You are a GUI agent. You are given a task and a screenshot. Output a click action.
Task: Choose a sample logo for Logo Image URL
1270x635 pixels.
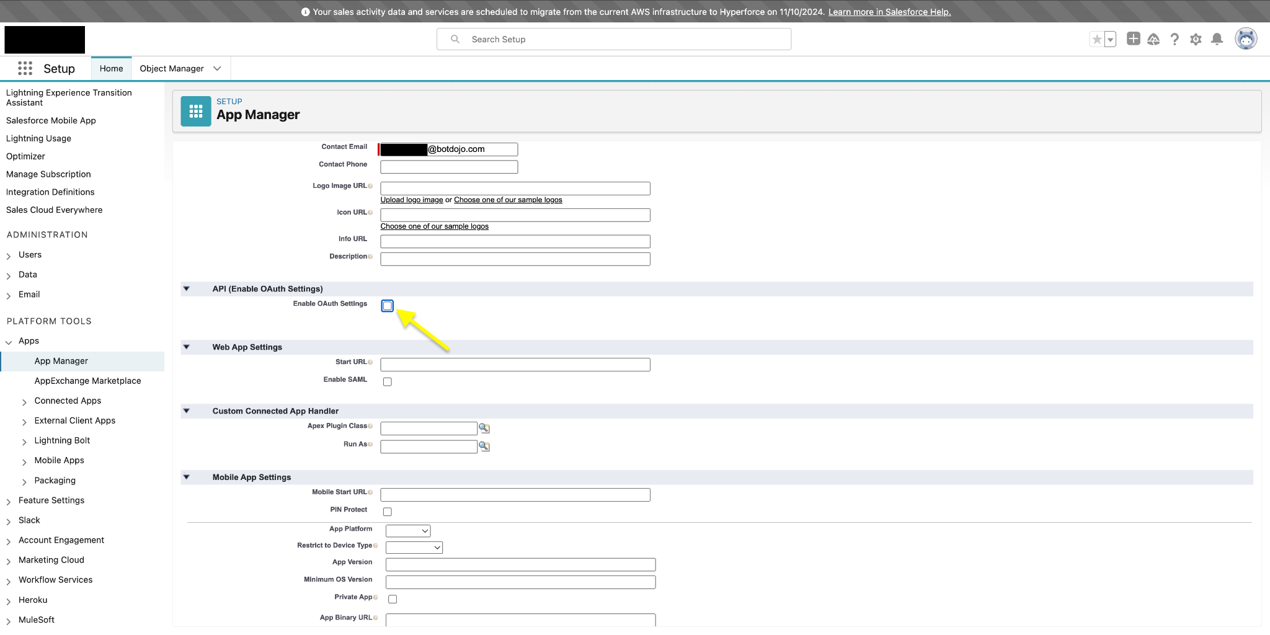[x=508, y=200]
